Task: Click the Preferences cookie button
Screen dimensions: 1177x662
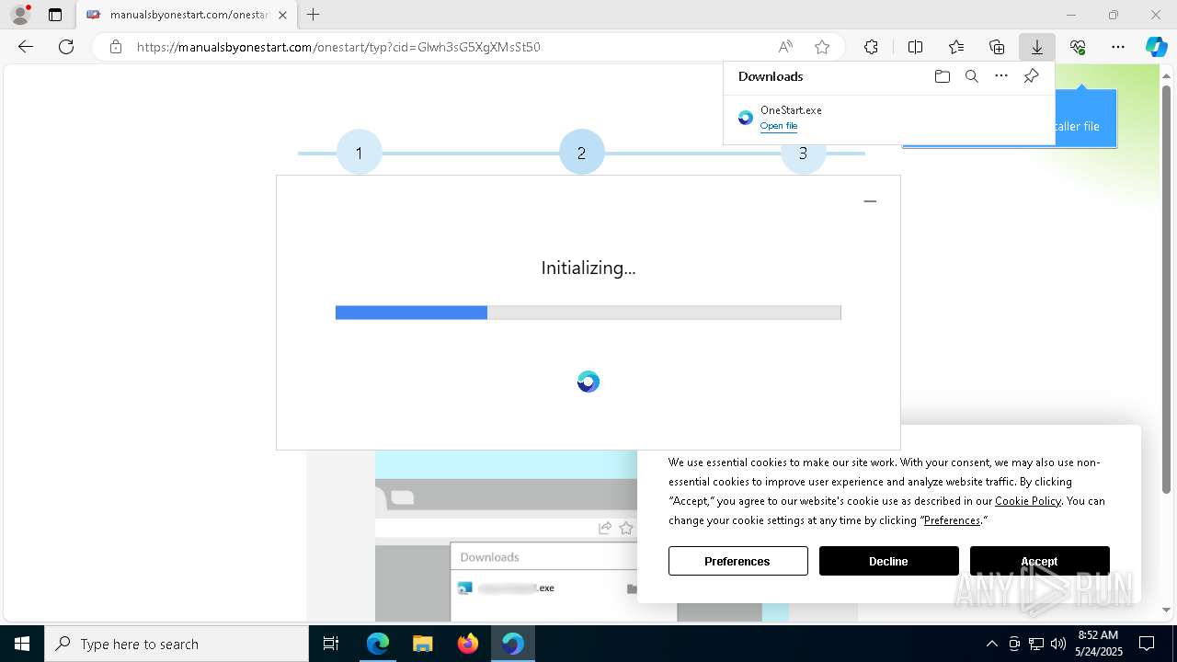Action: pyautogui.click(x=737, y=561)
